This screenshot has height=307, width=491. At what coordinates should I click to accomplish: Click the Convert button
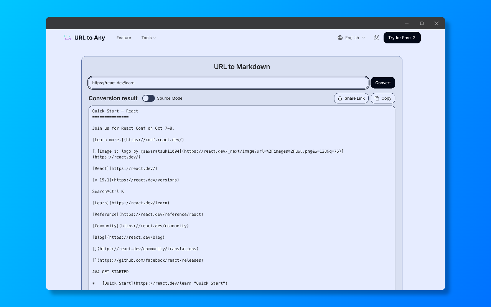tap(383, 83)
